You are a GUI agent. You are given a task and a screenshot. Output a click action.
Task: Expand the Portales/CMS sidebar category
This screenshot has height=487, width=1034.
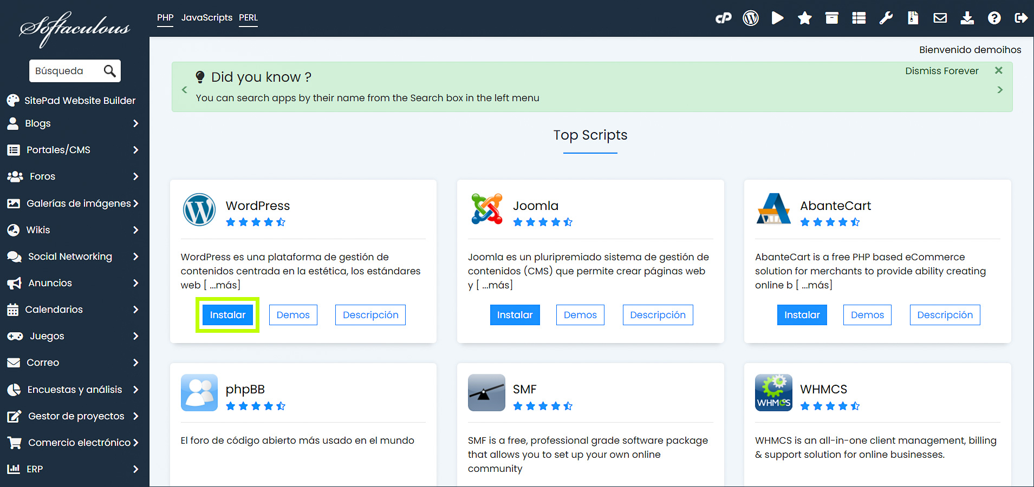[73, 150]
